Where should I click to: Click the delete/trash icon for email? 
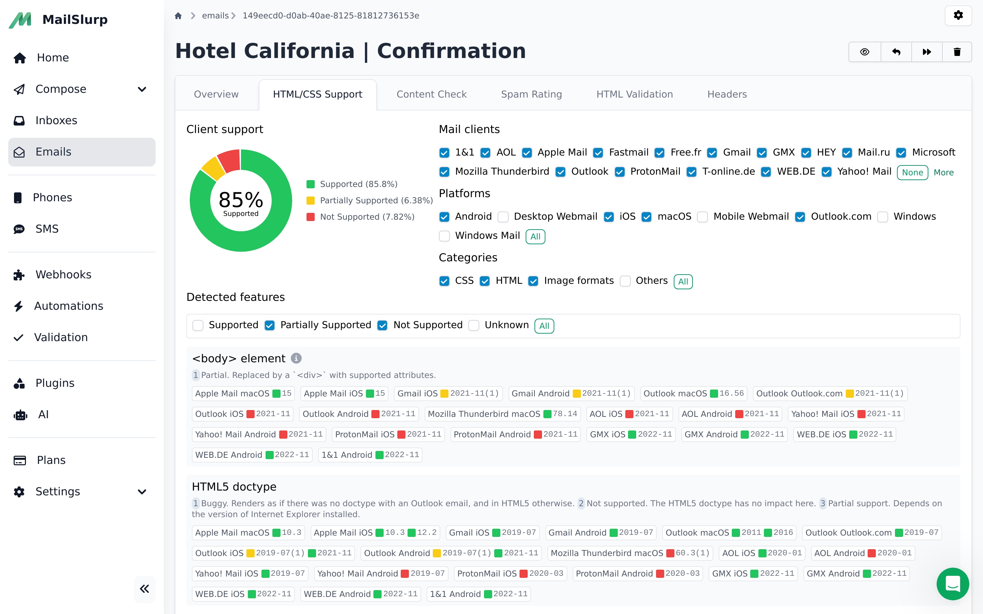(957, 51)
